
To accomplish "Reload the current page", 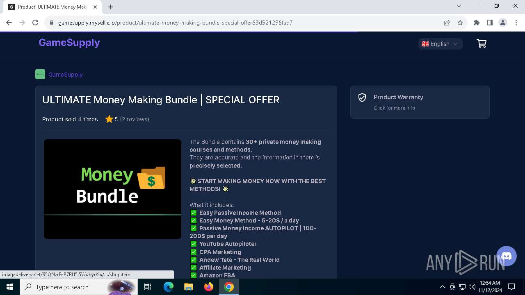I will coord(35,23).
